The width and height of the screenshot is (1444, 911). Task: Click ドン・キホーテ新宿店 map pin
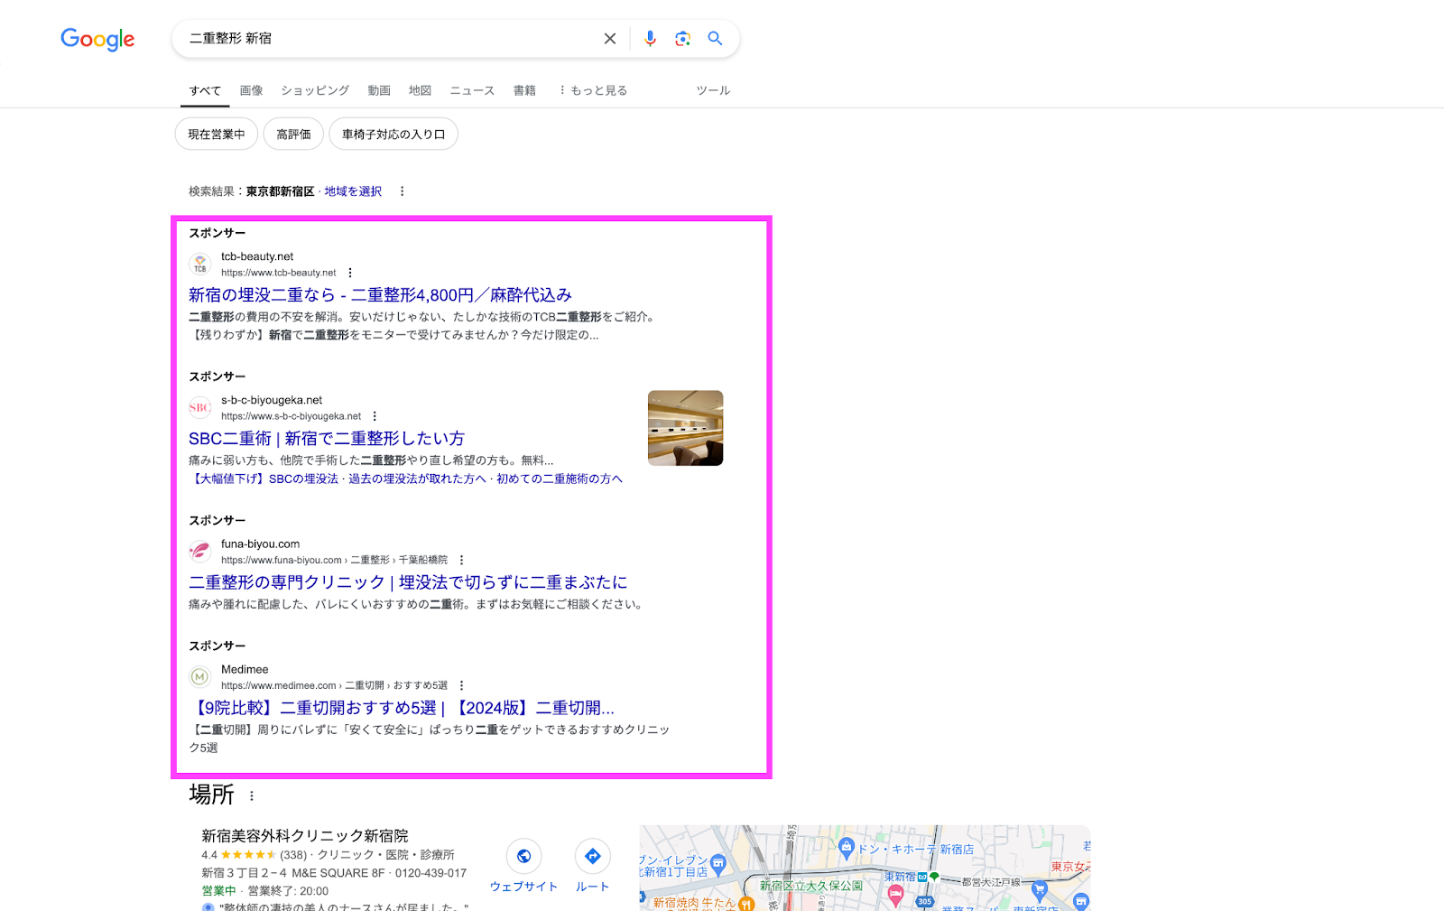(x=847, y=847)
